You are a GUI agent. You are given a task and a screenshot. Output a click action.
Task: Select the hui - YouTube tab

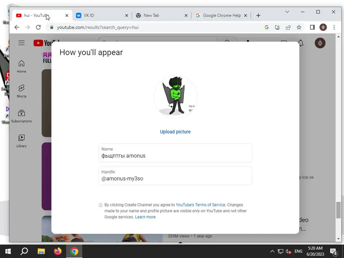pyautogui.click(x=40, y=15)
